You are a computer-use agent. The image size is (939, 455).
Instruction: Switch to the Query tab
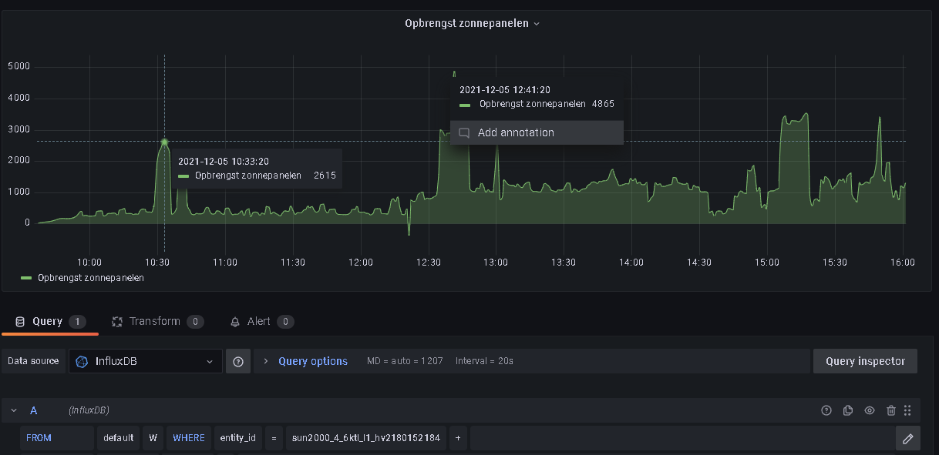(x=50, y=321)
